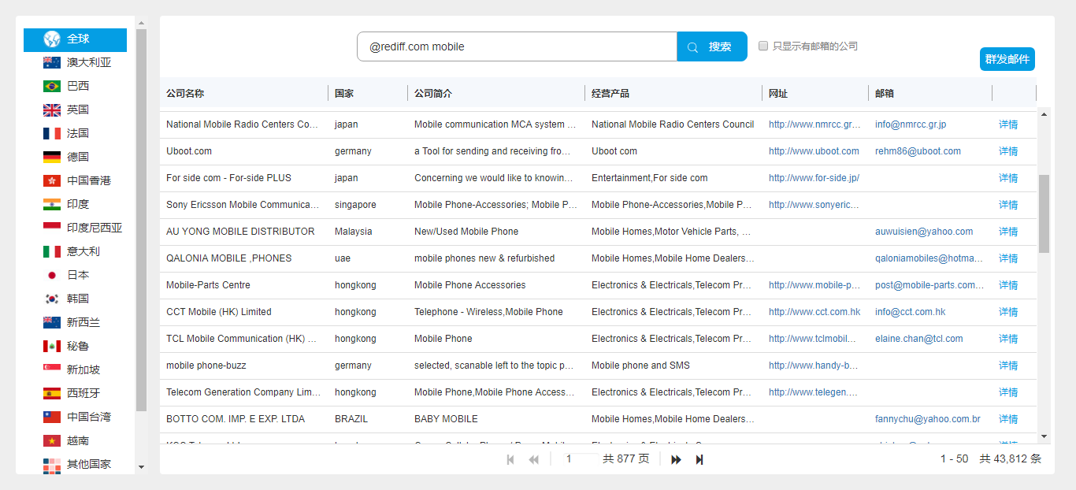Viewport: 1076px width, 490px height.
Task: Click the 其他国家 grid icon
Action: [x=52, y=466]
